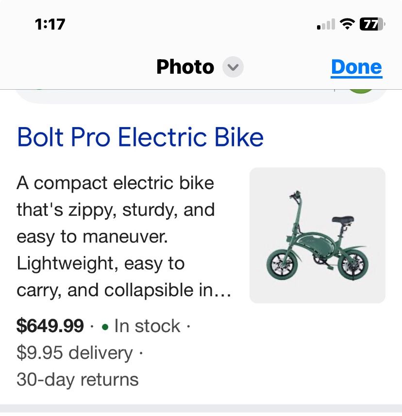Image resolution: width=402 pixels, height=416 pixels.
Task: Tap the Wi-Fi status icon
Action: pyautogui.click(x=347, y=24)
